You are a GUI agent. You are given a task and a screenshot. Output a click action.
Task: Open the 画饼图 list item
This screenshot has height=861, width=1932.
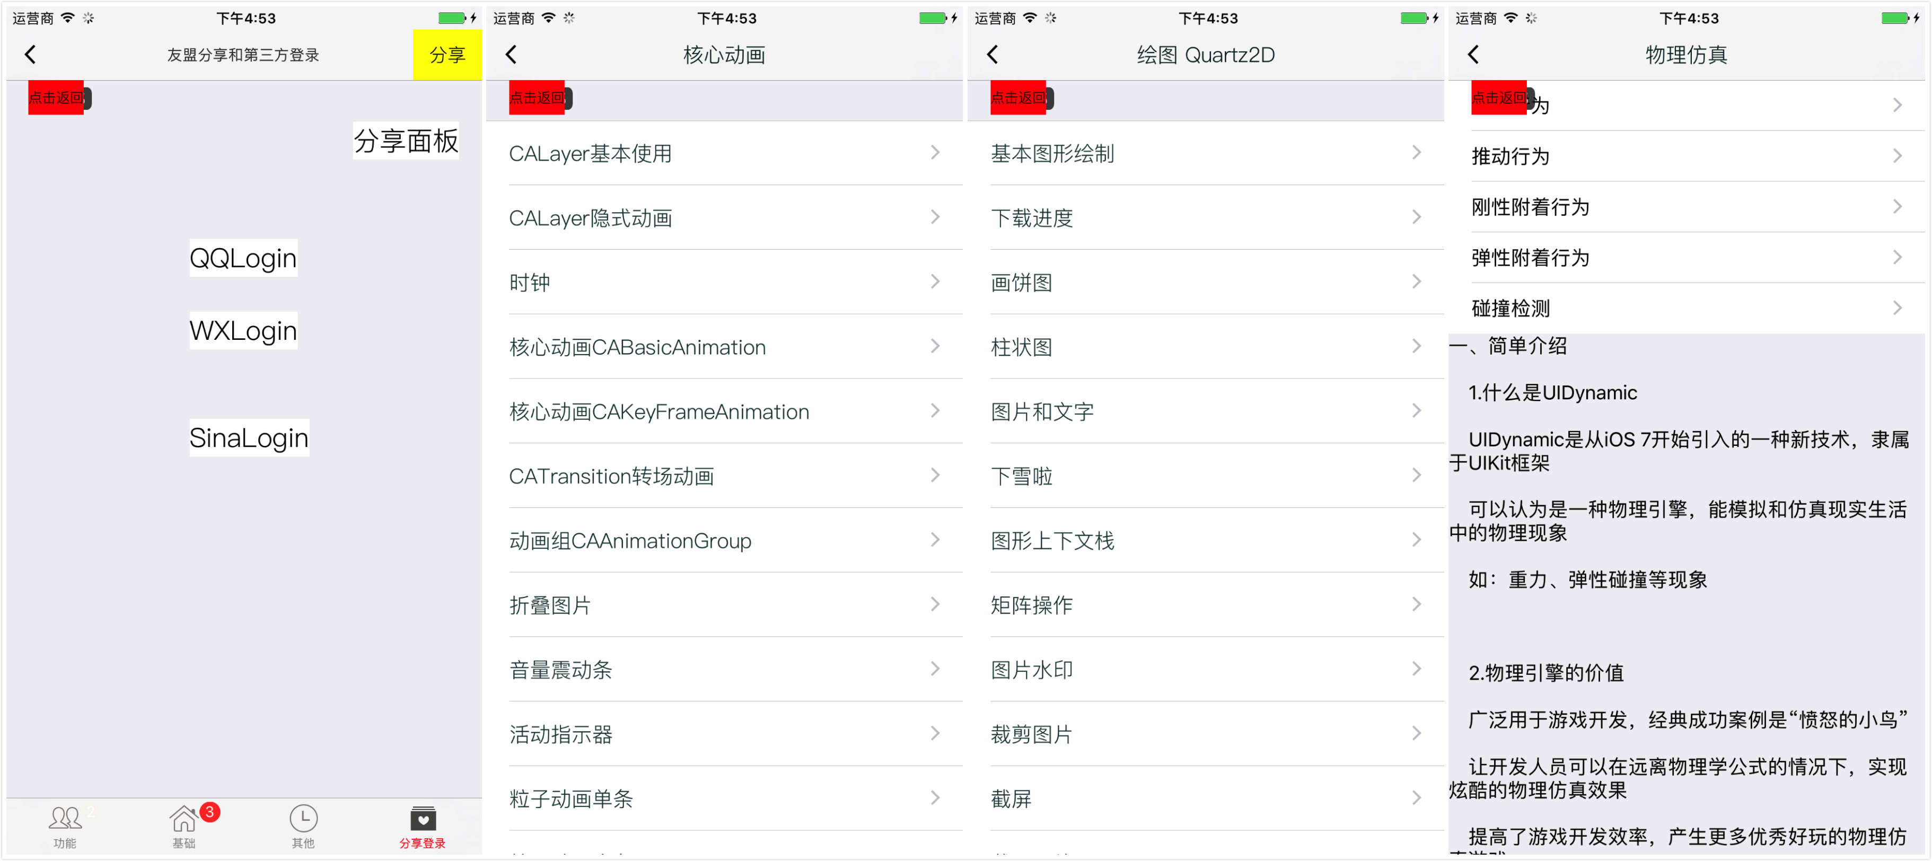[x=1022, y=283]
